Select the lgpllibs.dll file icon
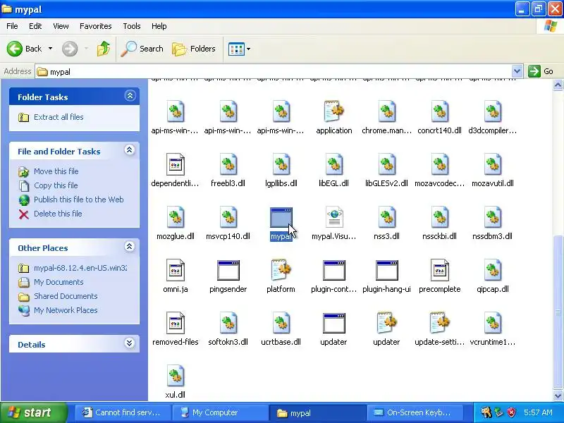 281,164
